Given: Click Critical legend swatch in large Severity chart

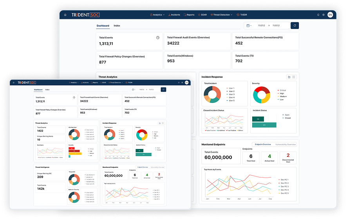Looking at the screenshot, I should pyautogui.click(x=277, y=90).
